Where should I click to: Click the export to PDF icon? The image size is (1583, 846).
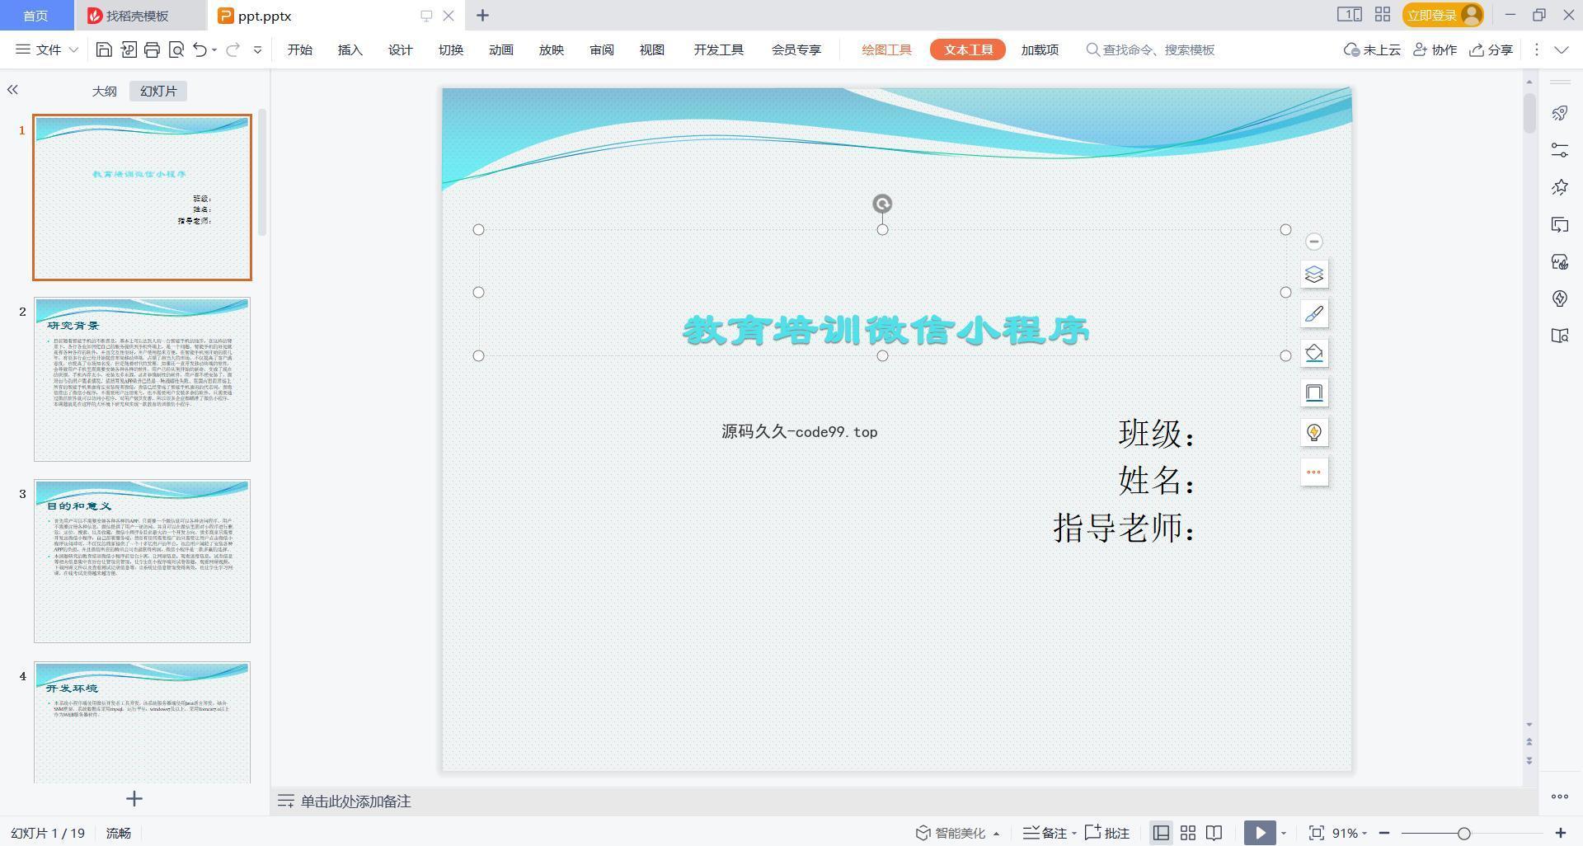click(128, 49)
